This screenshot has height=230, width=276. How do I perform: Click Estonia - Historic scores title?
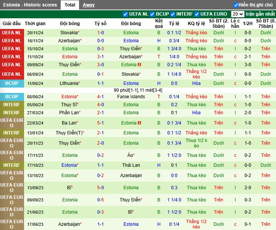[x=30, y=5]
